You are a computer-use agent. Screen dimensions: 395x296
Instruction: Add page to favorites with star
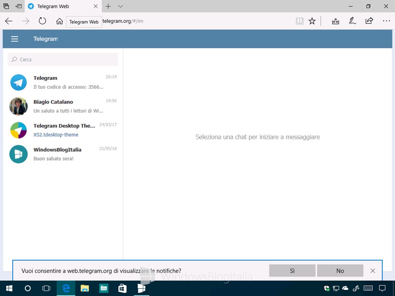[x=312, y=21]
